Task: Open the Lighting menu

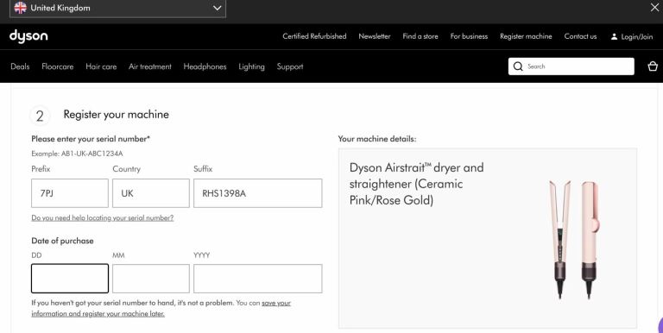Action: click(251, 66)
